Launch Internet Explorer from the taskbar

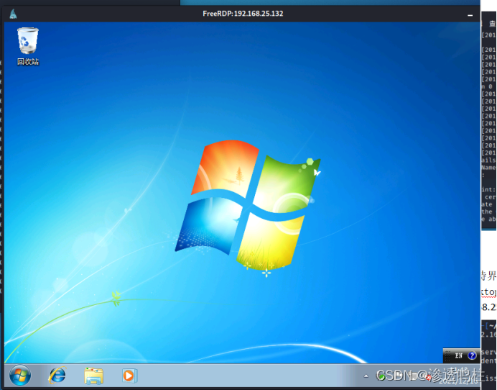click(57, 376)
